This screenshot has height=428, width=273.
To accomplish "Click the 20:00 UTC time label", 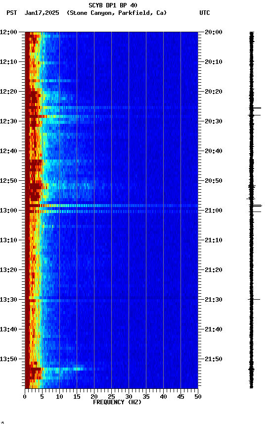I will pos(214,32).
